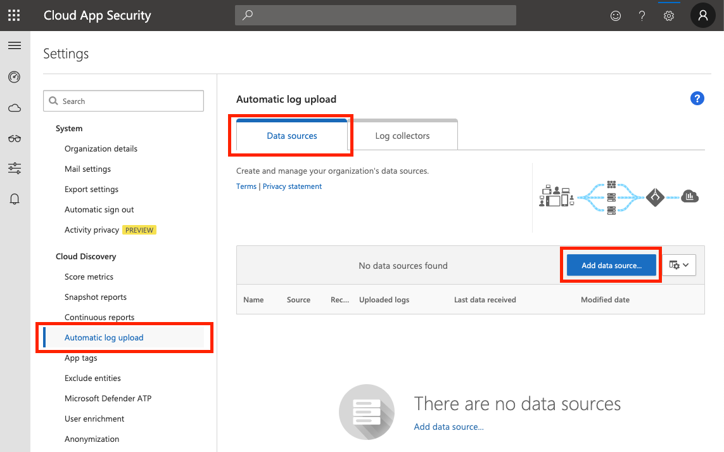Viewport: 724px width, 452px height.
Task: Toggle the hamburger navigation menu
Action: pos(15,46)
